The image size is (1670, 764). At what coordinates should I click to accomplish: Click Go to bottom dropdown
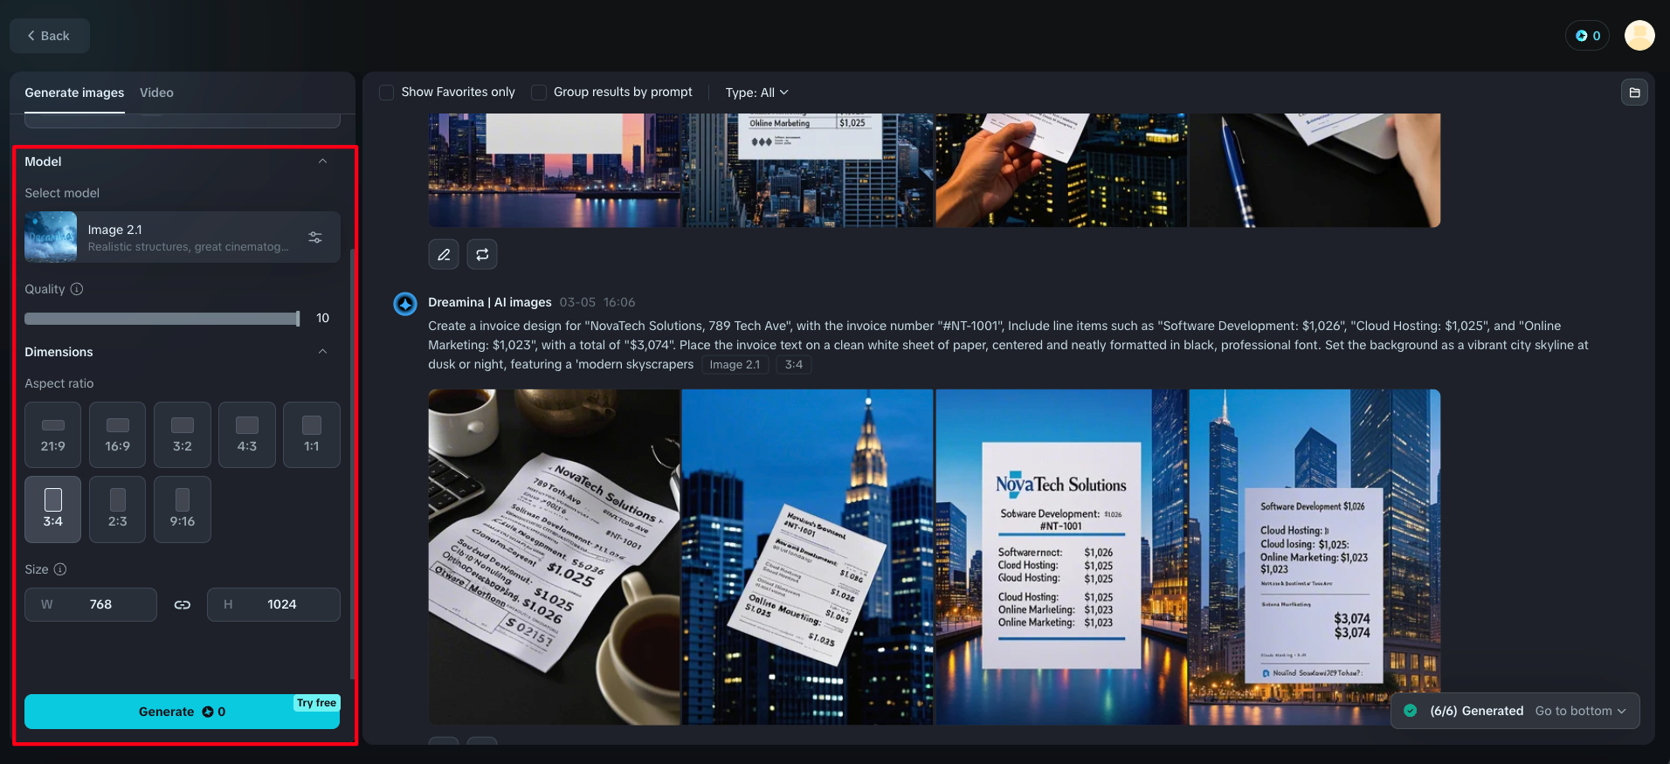click(1581, 711)
